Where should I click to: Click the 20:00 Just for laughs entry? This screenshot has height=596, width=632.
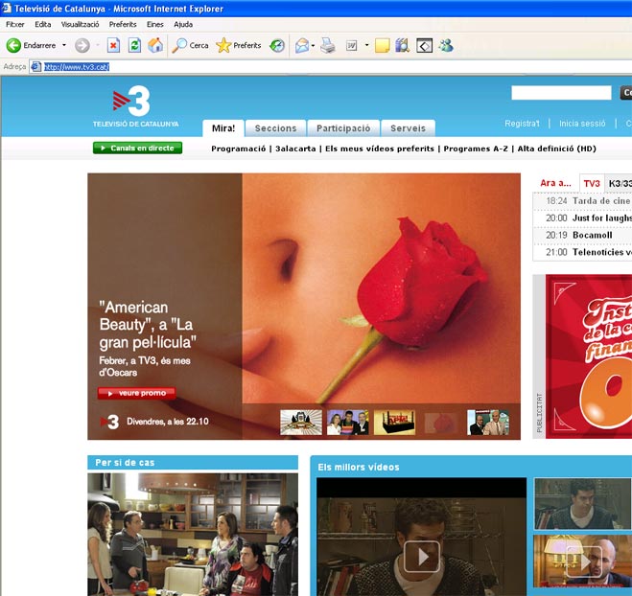(582, 218)
